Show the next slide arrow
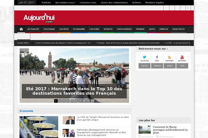Image resolution: width=208 pixels, height=138 pixels. 26,50
